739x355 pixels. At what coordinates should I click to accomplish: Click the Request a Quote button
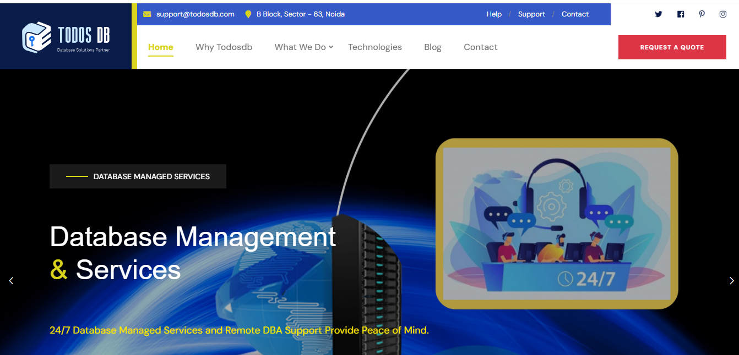(672, 47)
